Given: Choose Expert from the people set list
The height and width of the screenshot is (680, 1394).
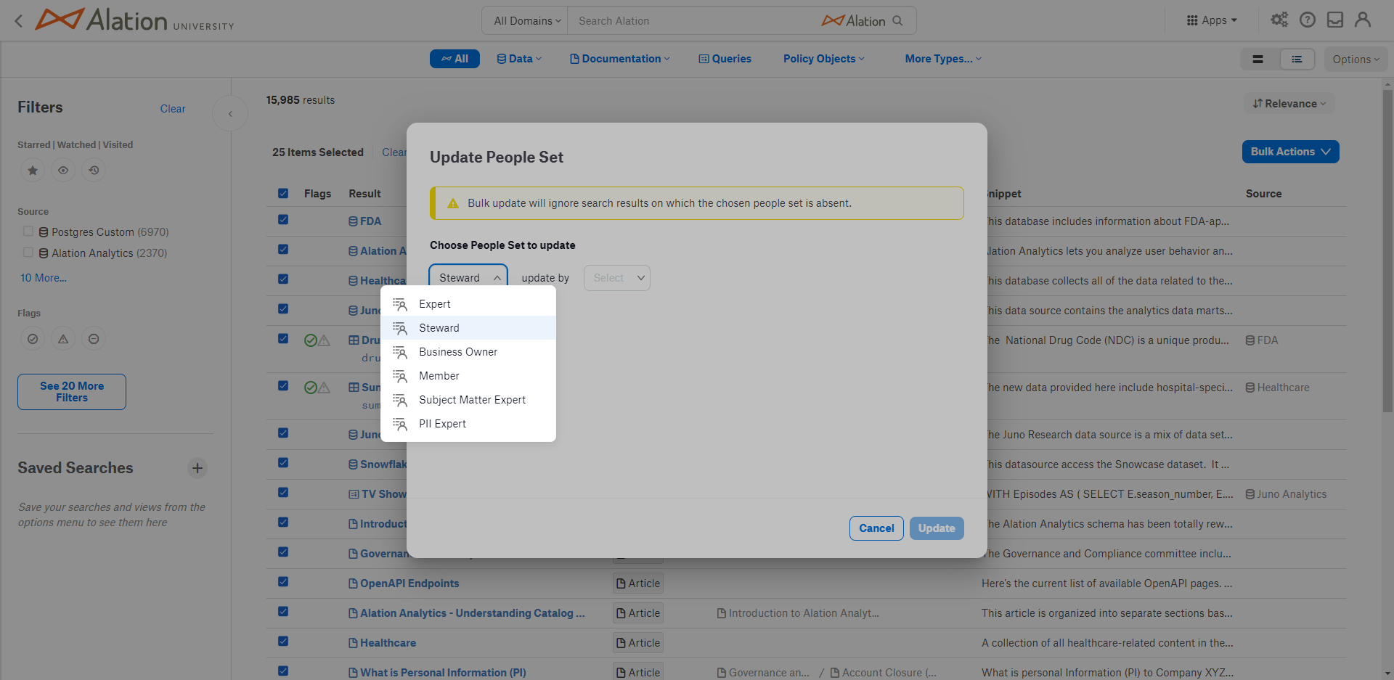Looking at the screenshot, I should pyautogui.click(x=468, y=304).
